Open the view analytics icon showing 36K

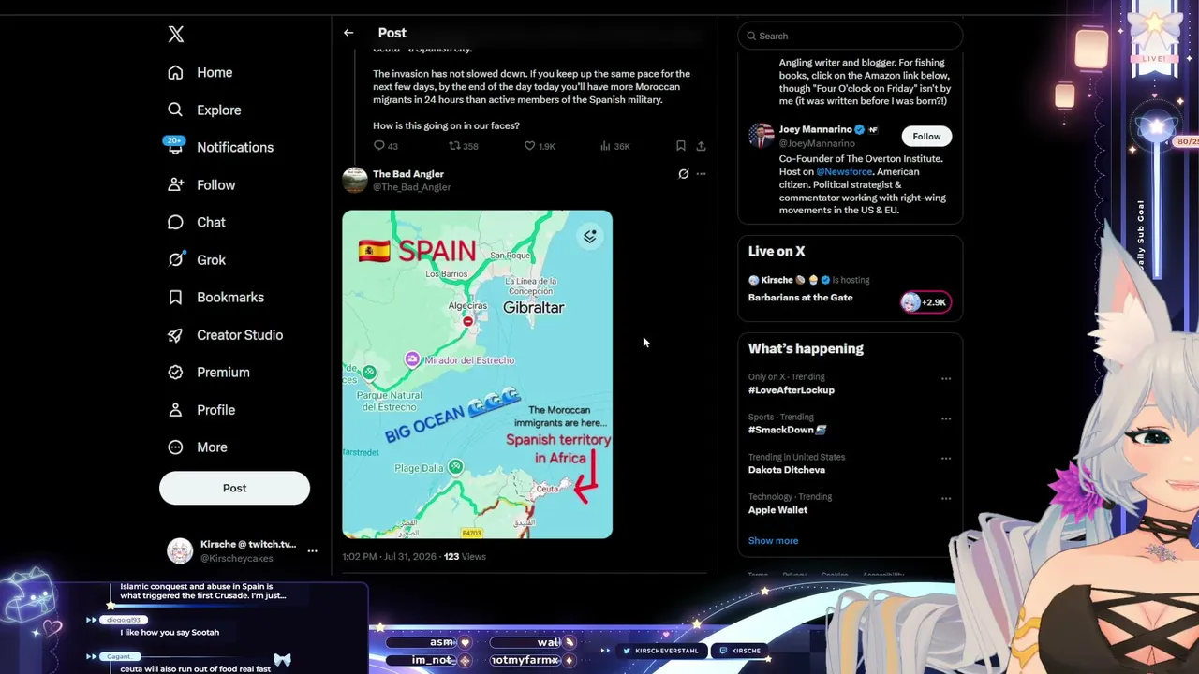[x=605, y=146]
